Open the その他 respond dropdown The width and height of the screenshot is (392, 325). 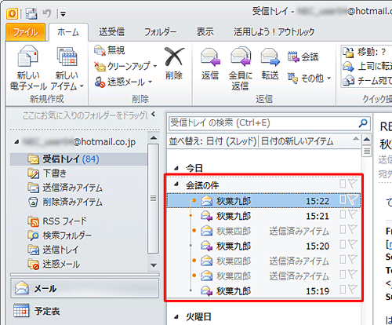309,78
